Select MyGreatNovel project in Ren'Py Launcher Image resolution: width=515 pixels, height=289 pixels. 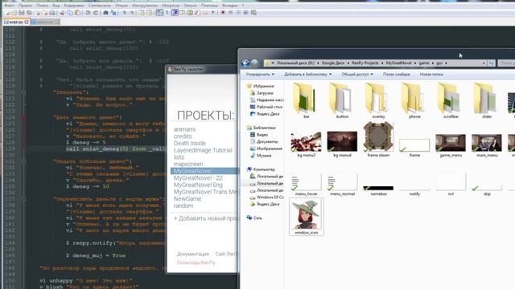[x=204, y=171]
